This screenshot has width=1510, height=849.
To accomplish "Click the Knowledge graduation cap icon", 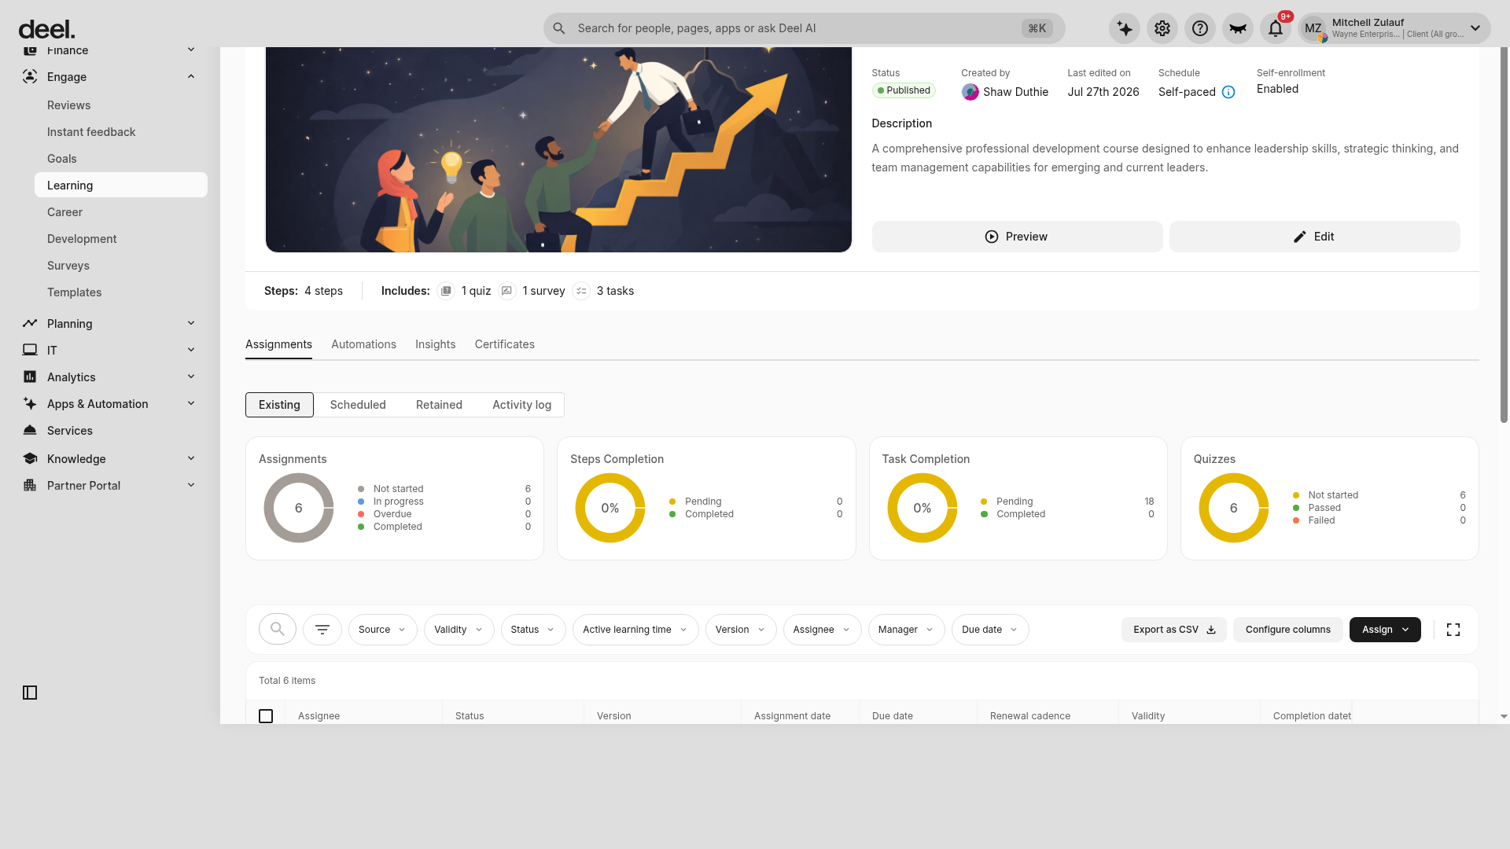I will point(30,459).
